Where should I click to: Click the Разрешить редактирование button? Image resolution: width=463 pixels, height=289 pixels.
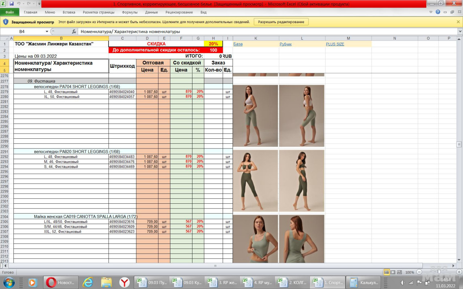[x=281, y=22]
